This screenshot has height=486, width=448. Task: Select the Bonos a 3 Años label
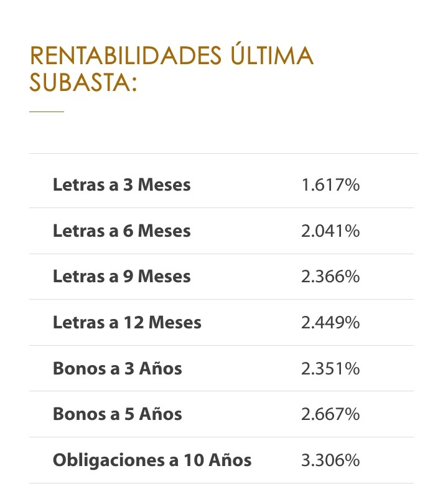point(118,368)
